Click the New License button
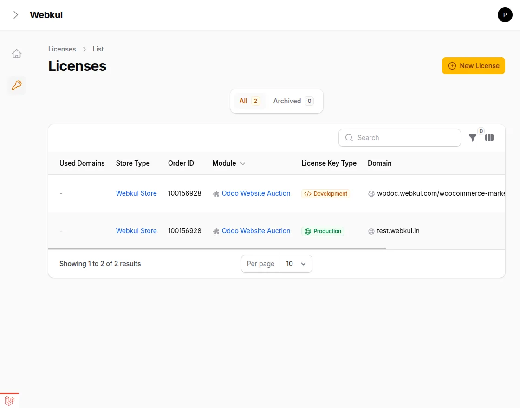The width and height of the screenshot is (520, 408). (x=473, y=66)
